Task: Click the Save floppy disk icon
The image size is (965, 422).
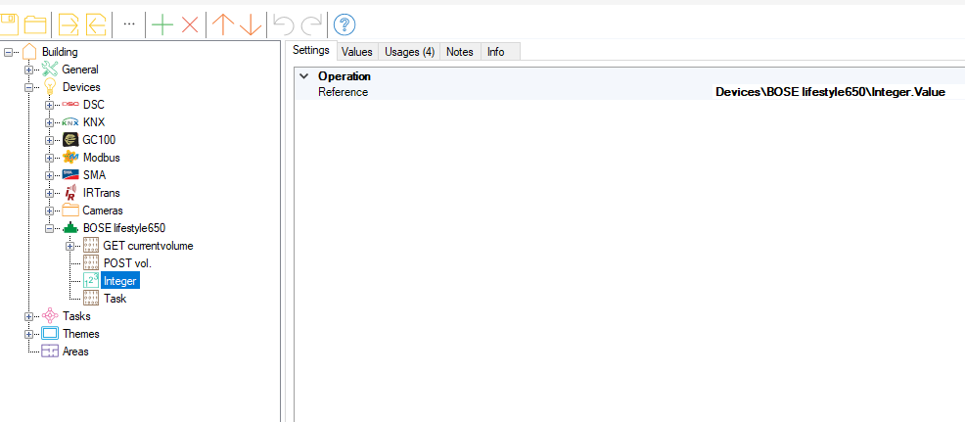Action: pyautogui.click(x=9, y=24)
